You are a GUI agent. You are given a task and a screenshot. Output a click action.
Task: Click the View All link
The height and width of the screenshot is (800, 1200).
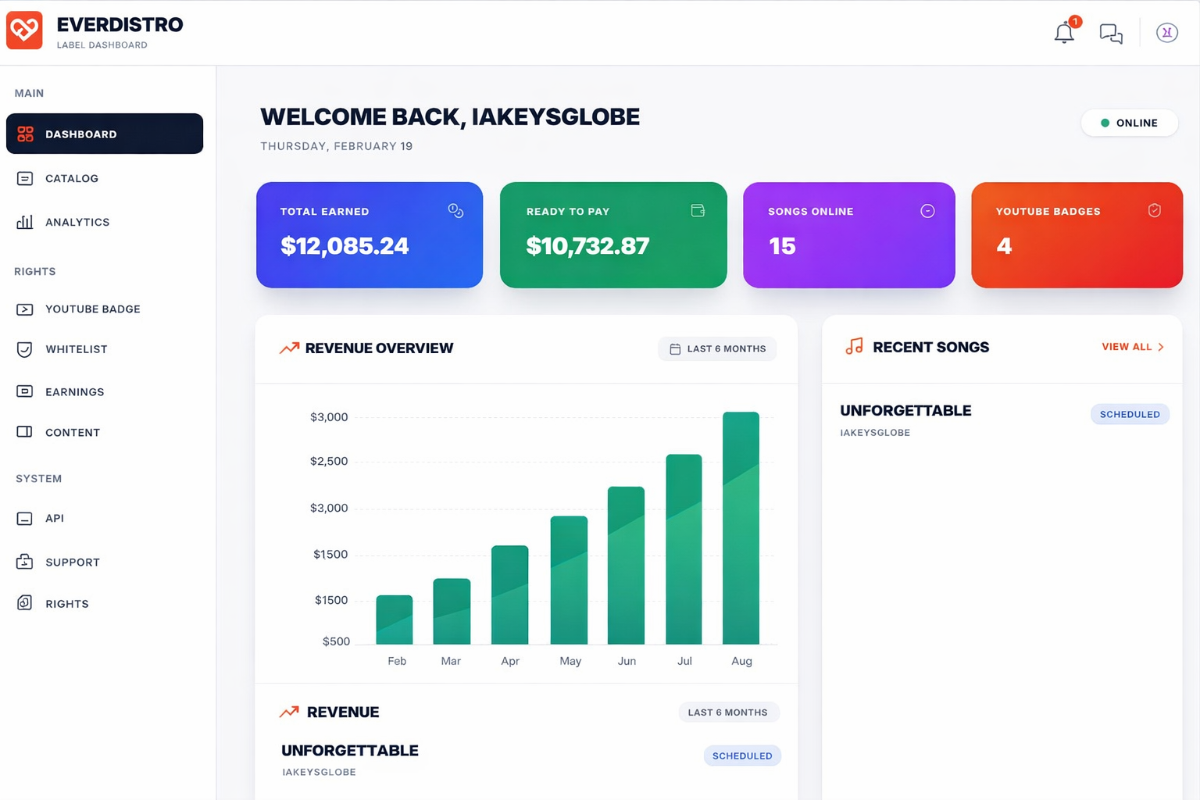tap(1127, 347)
